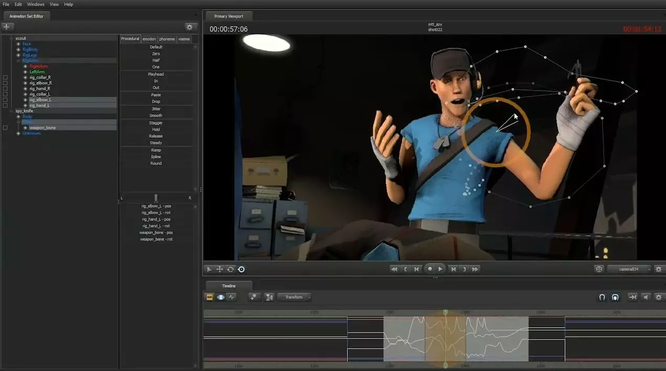Open the camera834 dropdown
This screenshot has width=666, height=371.
pyautogui.click(x=629, y=269)
